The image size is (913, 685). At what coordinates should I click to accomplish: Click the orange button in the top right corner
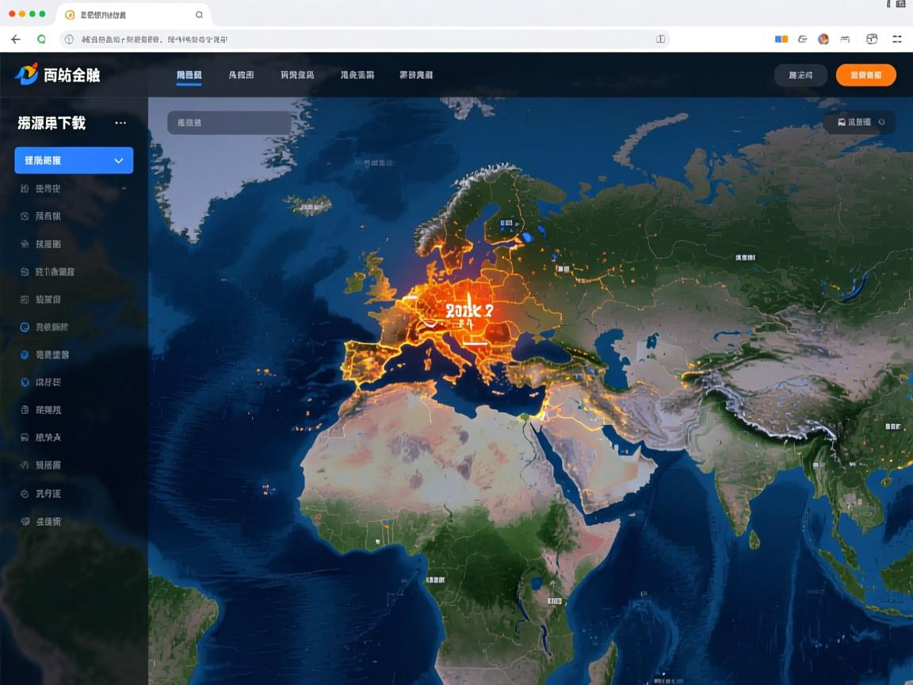click(866, 75)
